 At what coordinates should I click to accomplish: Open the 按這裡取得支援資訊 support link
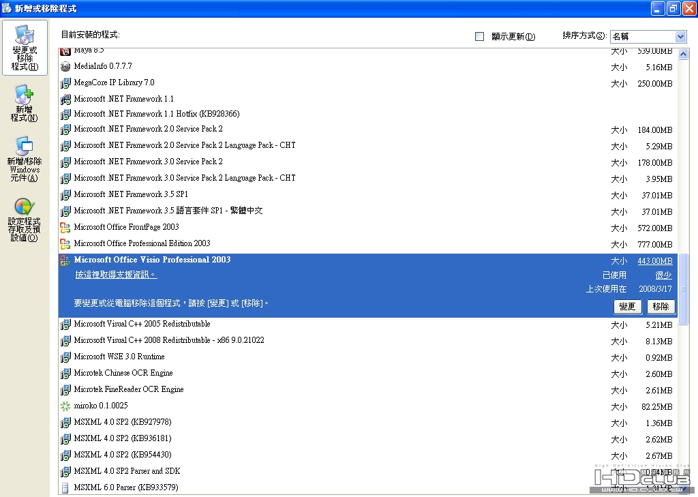coord(116,275)
